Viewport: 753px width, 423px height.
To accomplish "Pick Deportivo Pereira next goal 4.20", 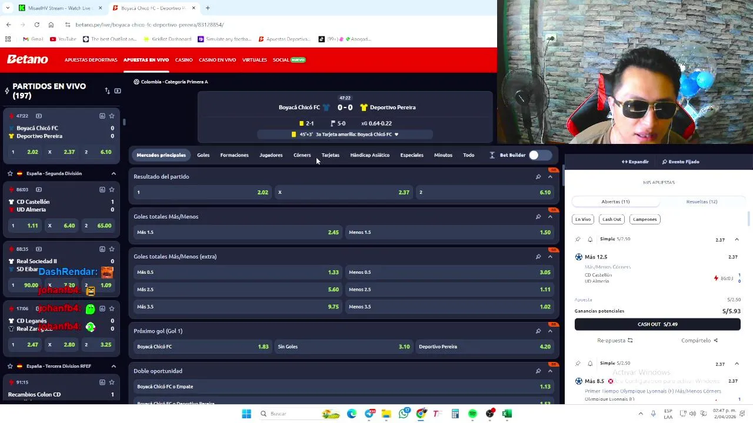I will 485,347.
